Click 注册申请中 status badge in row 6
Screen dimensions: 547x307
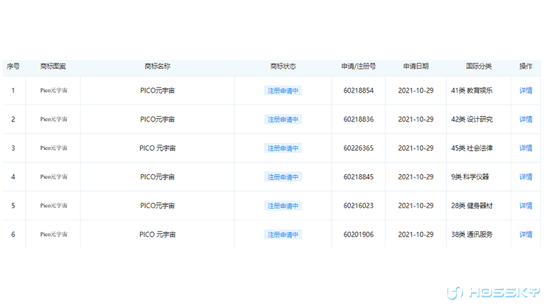(283, 235)
